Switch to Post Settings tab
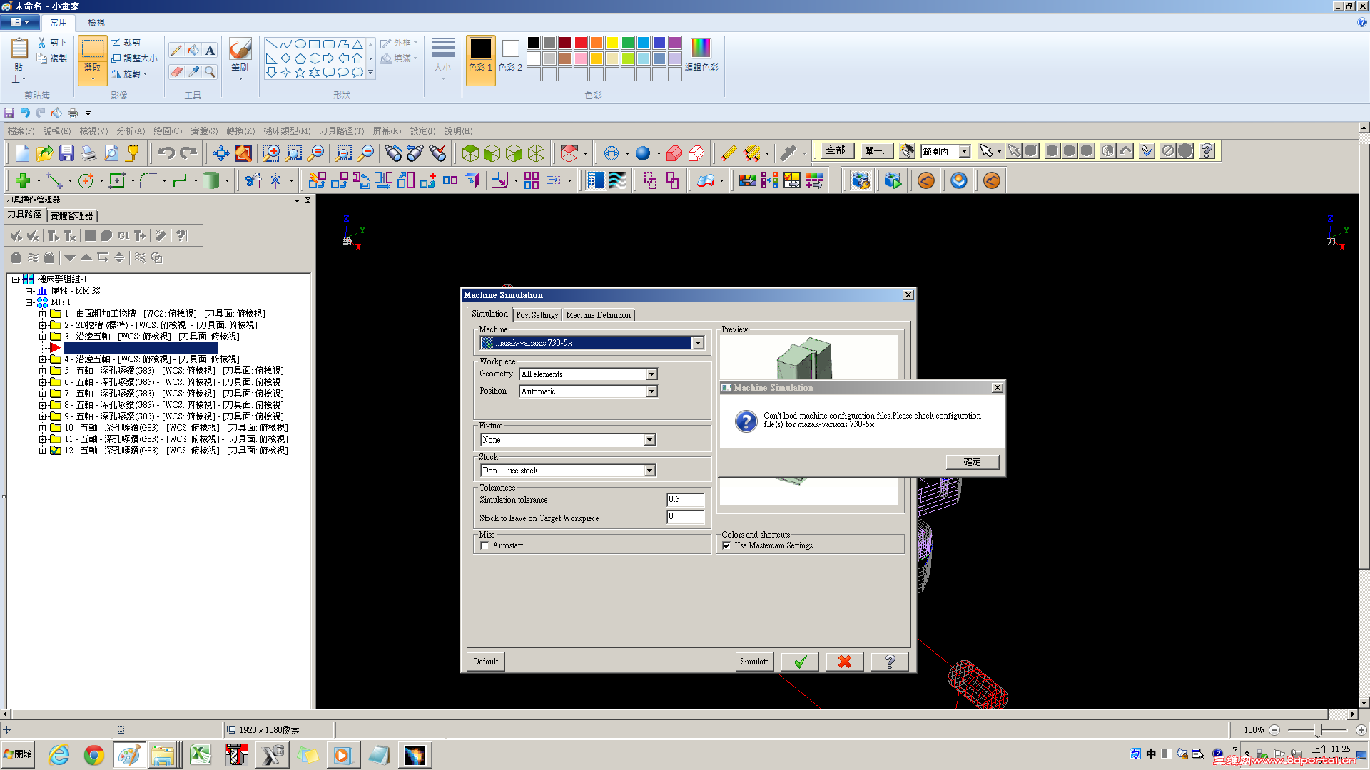Image resolution: width=1370 pixels, height=770 pixels. [537, 314]
